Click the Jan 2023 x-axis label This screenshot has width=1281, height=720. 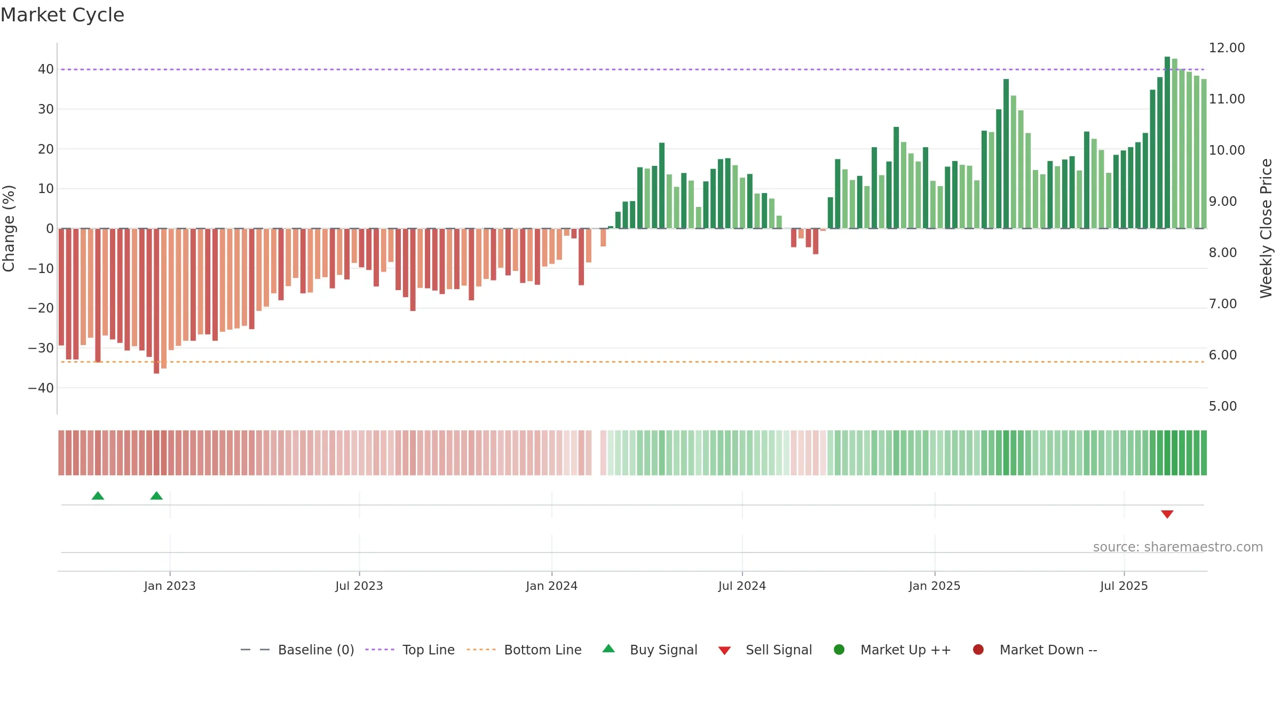tap(170, 586)
